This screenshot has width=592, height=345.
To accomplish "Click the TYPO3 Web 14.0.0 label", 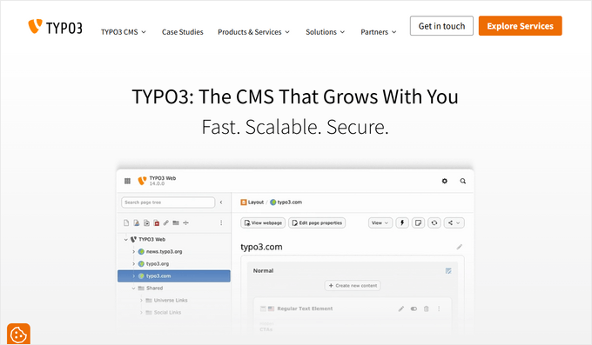I will click(163, 181).
